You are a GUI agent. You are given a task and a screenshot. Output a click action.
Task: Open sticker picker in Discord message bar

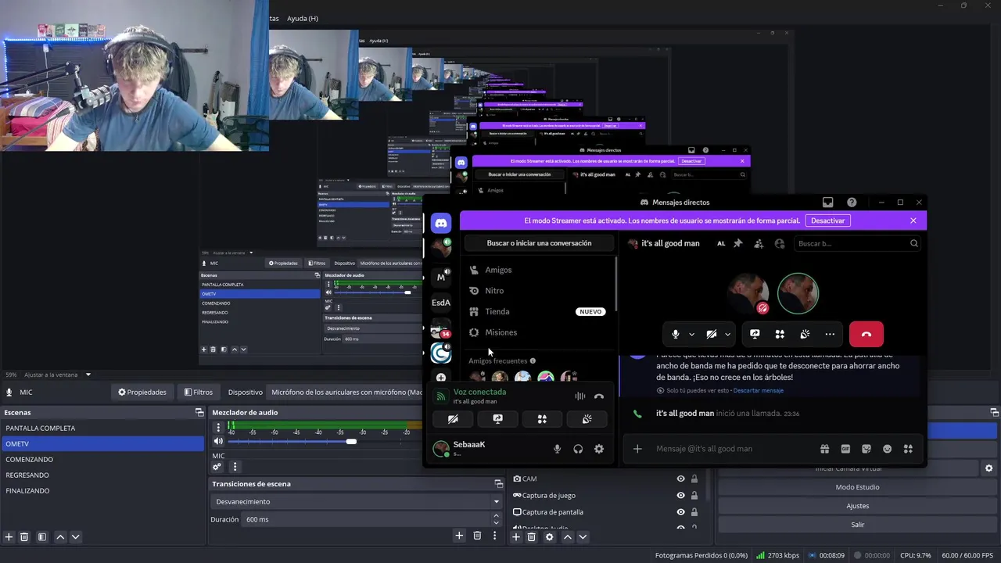(866, 449)
